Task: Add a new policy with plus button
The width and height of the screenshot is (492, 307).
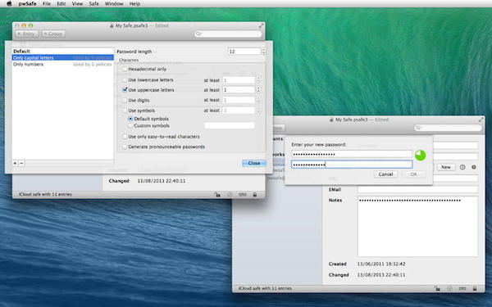Action: click(x=15, y=163)
